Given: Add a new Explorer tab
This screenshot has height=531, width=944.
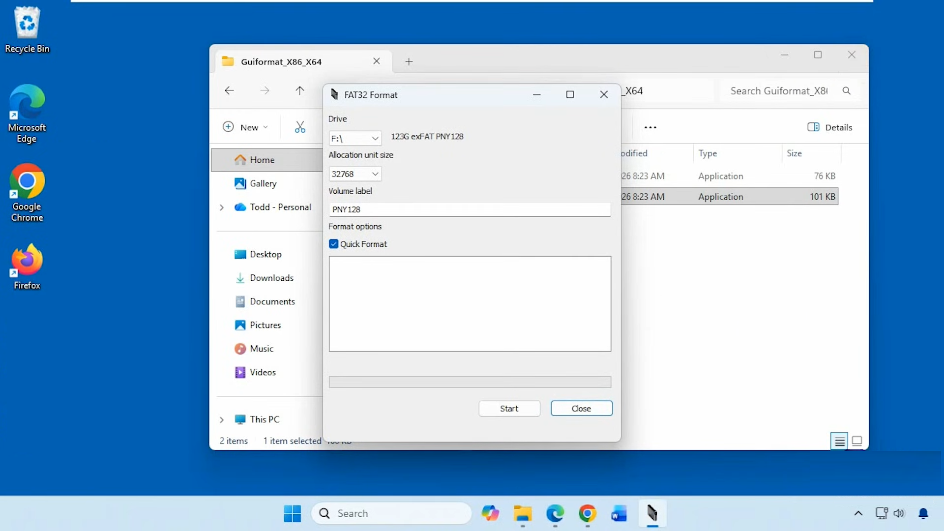Looking at the screenshot, I should click(409, 61).
